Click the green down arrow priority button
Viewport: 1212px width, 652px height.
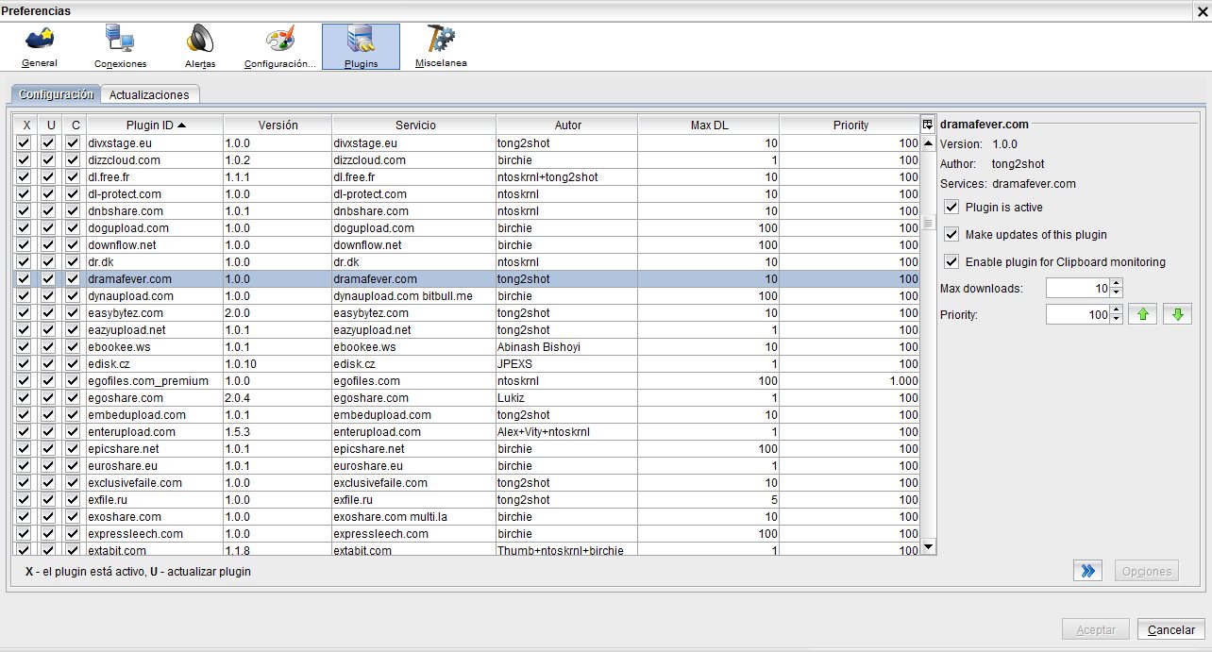pos(1177,315)
